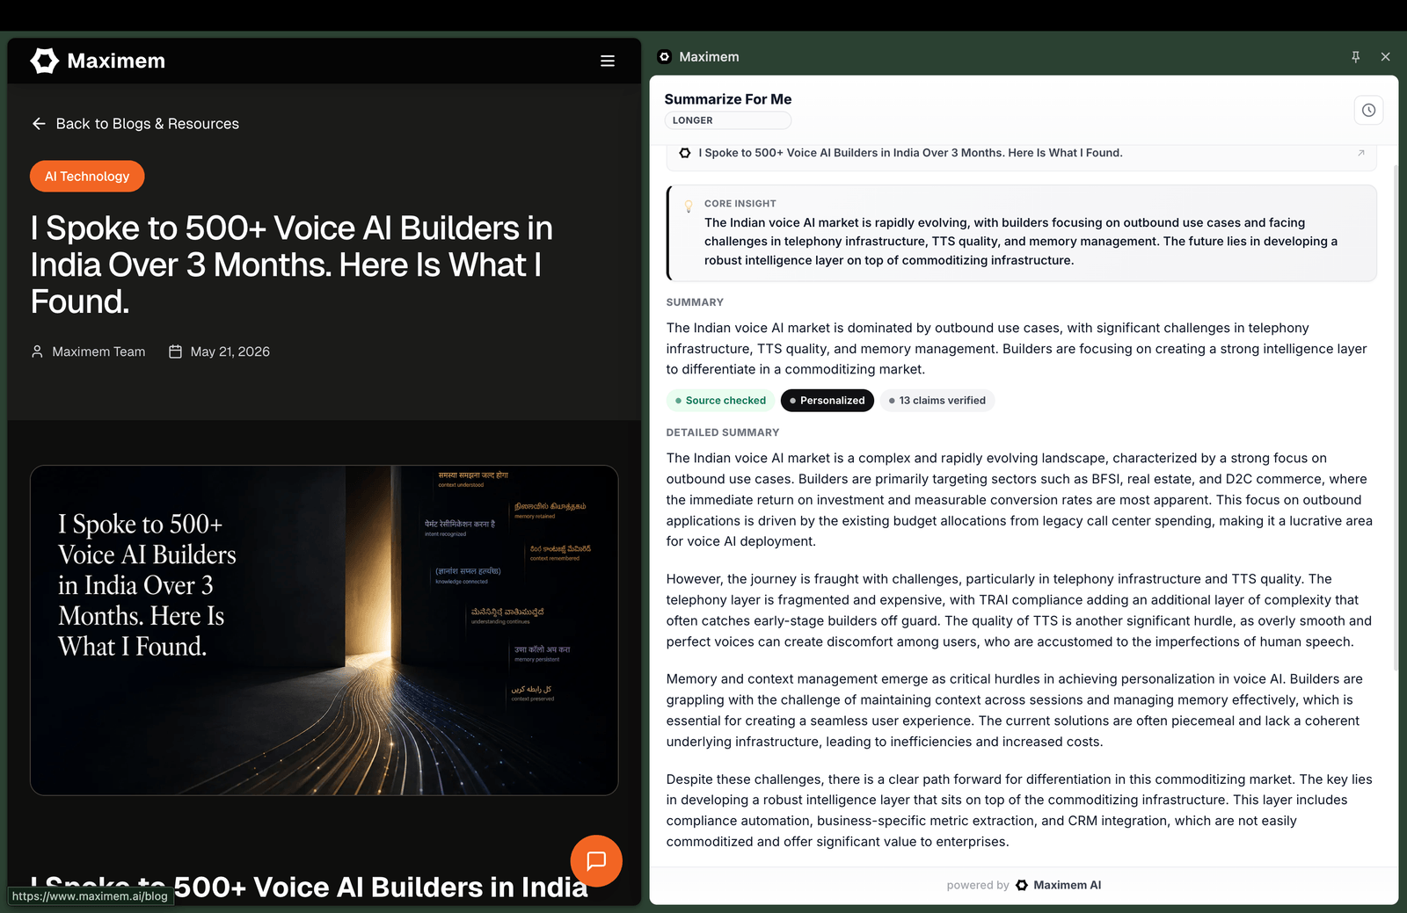The image size is (1407, 913).
Task: Click the paragraph starting 'Despite these challenges'
Action: pyautogui.click(x=1018, y=810)
